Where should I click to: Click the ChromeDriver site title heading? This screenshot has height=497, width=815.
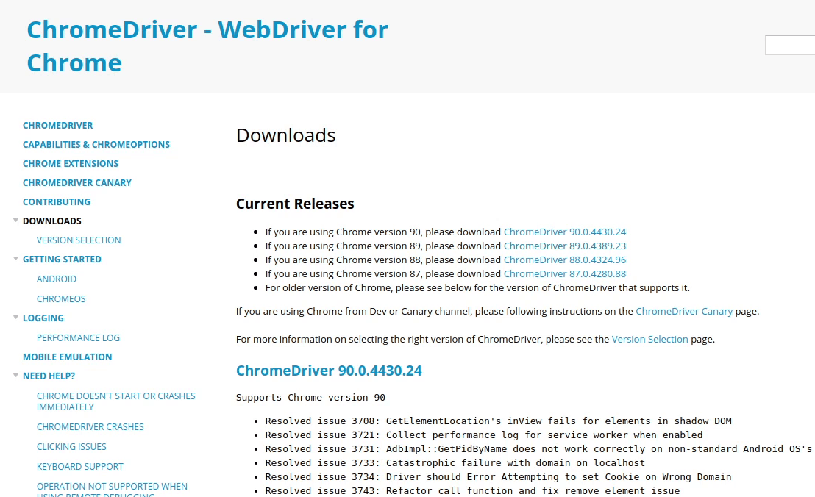[x=207, y=46]
